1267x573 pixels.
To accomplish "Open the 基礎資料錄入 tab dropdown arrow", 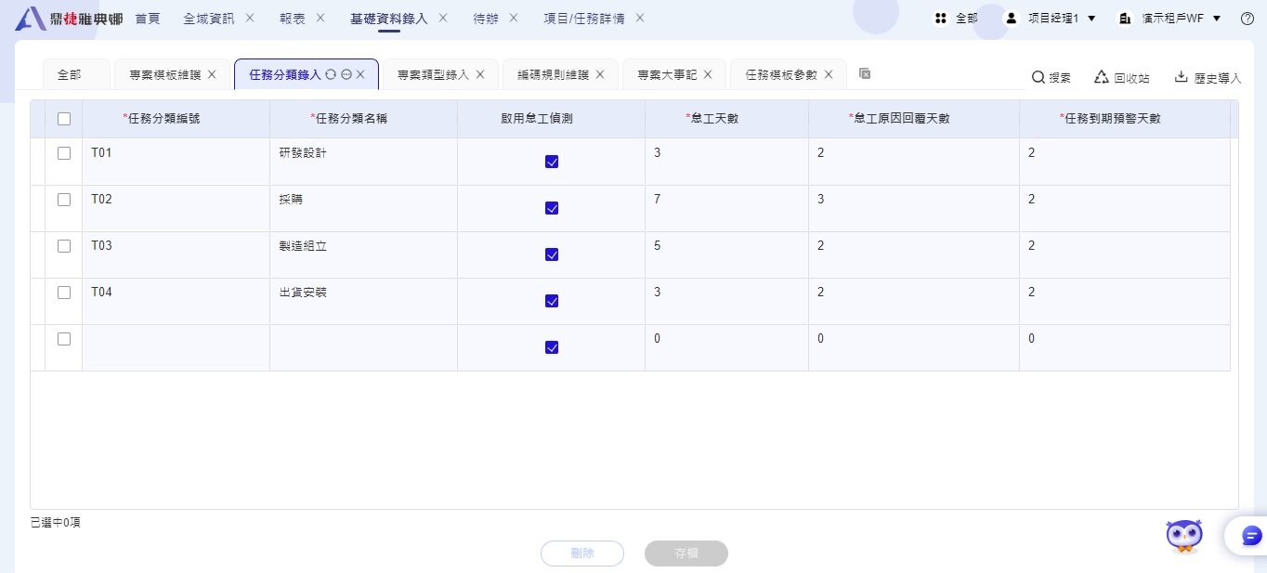I will [443, 18].
